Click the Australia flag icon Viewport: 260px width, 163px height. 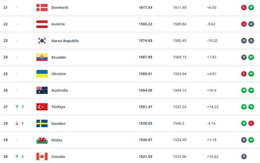42,90
